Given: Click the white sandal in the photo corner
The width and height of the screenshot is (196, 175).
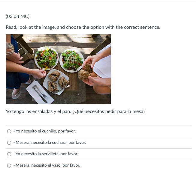Looking at the screenshot, I should click(17, 93).
